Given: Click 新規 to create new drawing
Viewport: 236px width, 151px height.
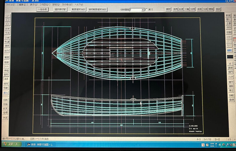Looking at the screenshot, I should tap(228, 15).
